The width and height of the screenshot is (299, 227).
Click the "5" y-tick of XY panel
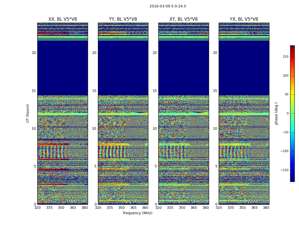click(156, 166)
